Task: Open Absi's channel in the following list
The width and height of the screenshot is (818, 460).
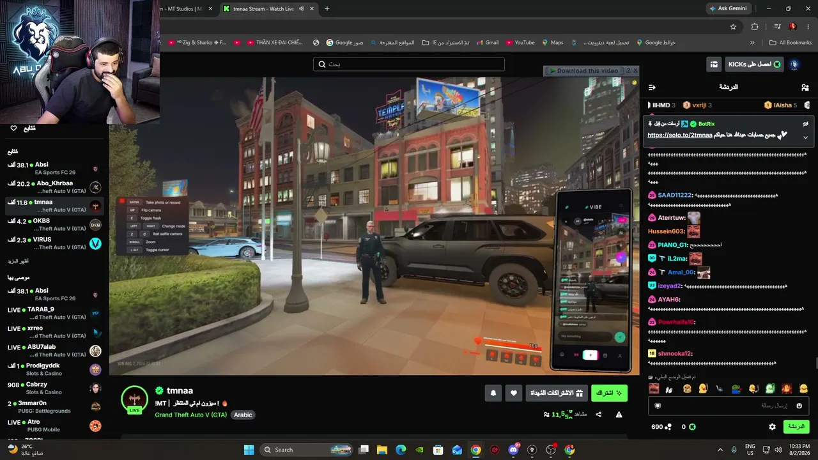Action: [54, 169]
